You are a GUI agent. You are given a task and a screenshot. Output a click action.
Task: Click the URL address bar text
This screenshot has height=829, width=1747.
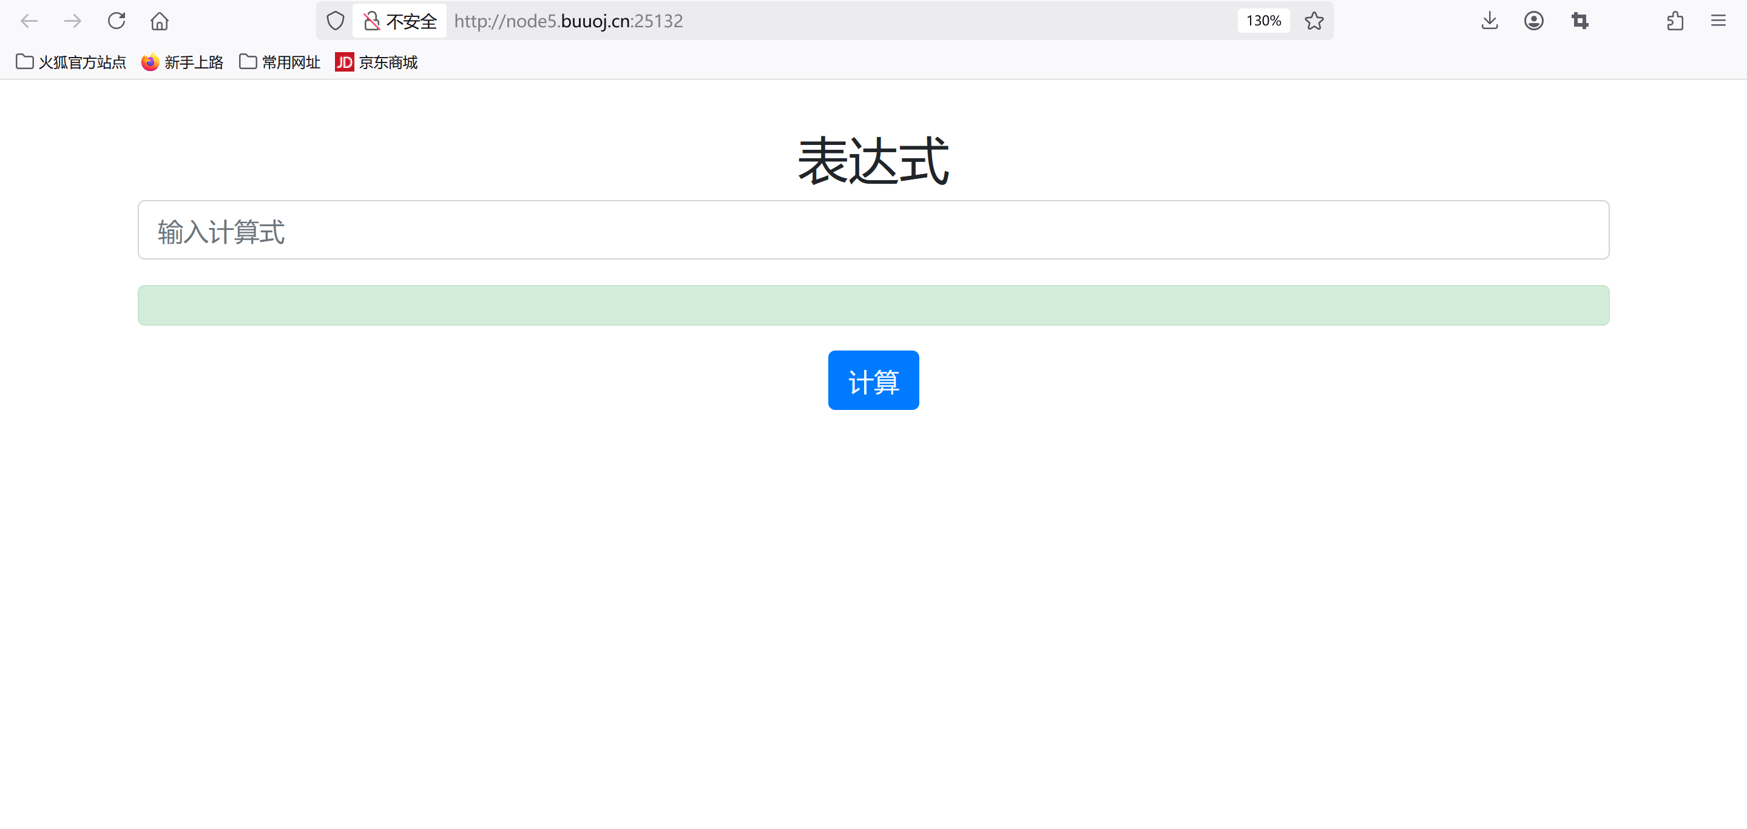point(569,21)
